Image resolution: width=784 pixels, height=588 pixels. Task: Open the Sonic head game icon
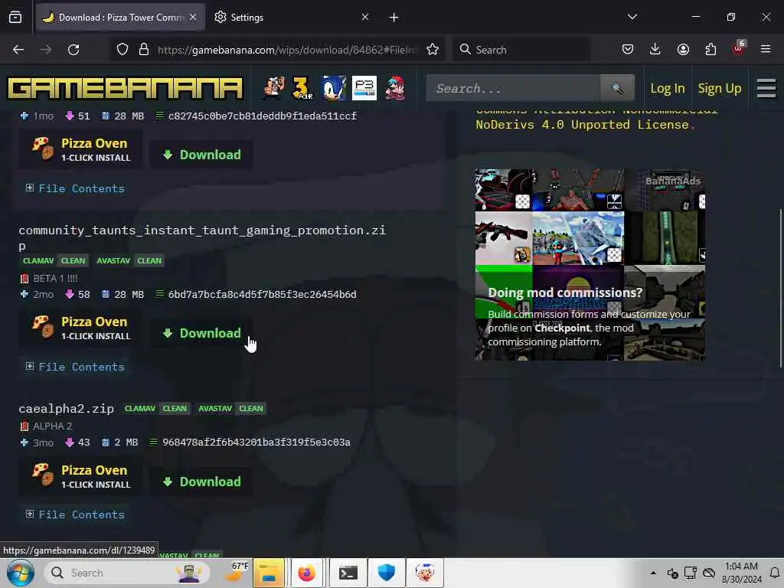point(334,88)
